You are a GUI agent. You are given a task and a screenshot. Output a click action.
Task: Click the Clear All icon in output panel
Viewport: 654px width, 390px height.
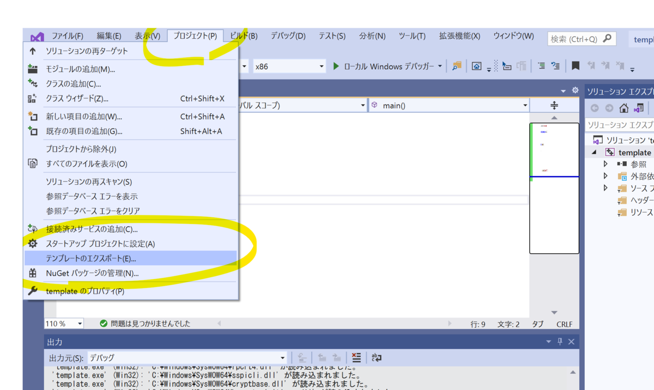(356, 358)
